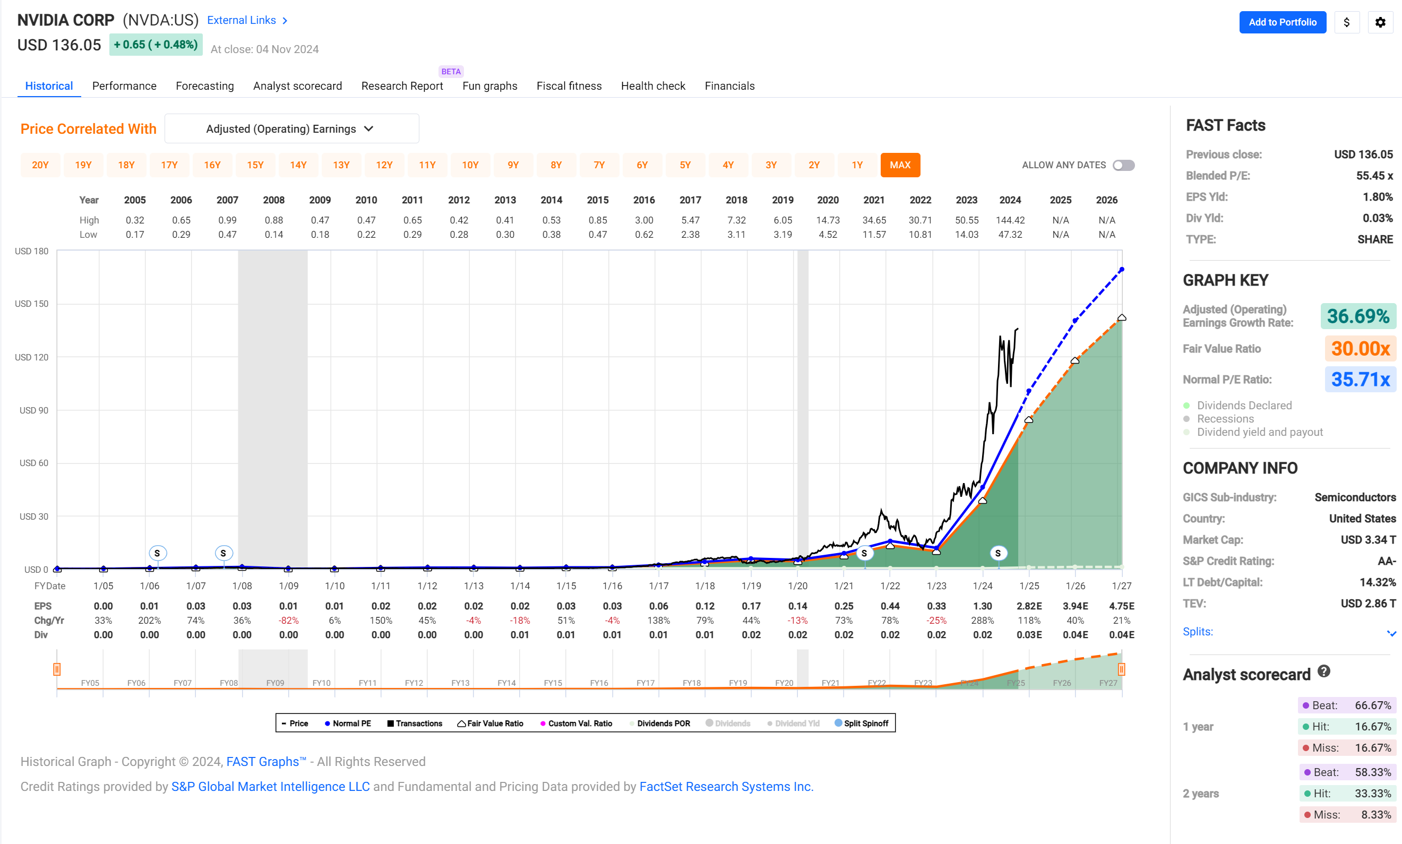This screenshot has height=844, width=1402.
Task: Click the 3.94E EPS estimate
Action: (1075, 606)
